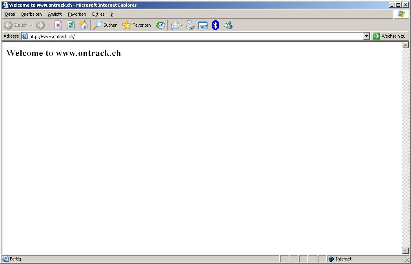Expand the address bar dropdown
This screenshot has height=264, width=411.
(366, 36)
